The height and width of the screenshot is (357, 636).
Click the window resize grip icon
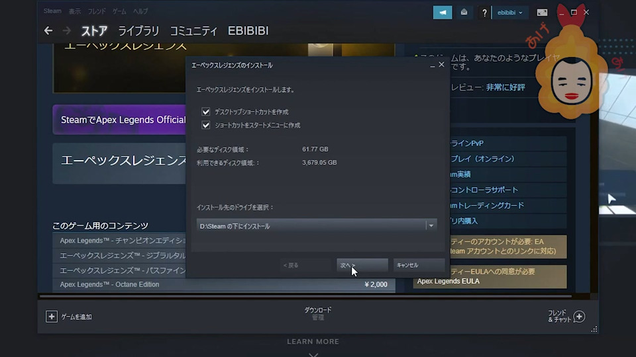tap(594, 329)
